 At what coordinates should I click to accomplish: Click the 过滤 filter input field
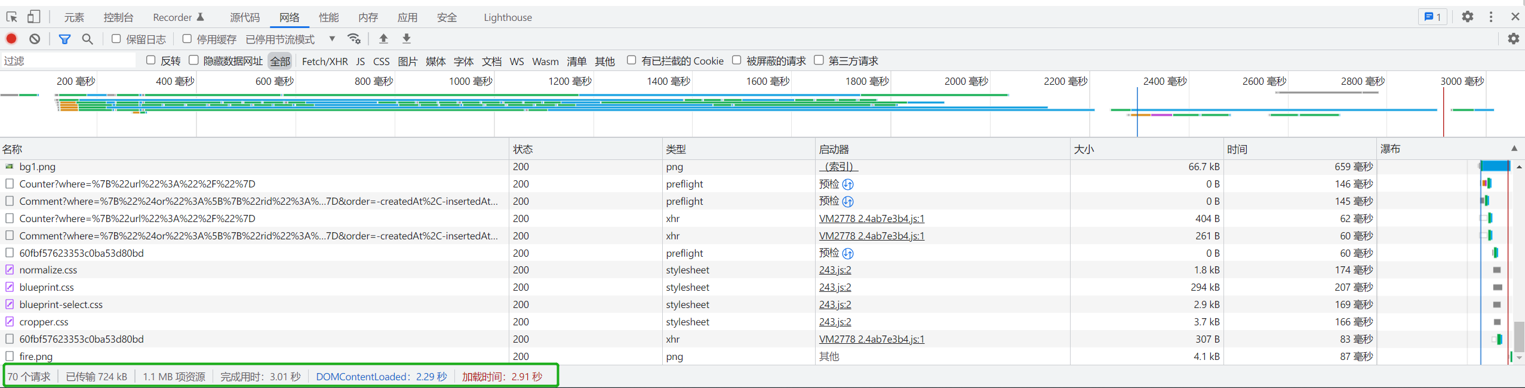click(69, 60)
